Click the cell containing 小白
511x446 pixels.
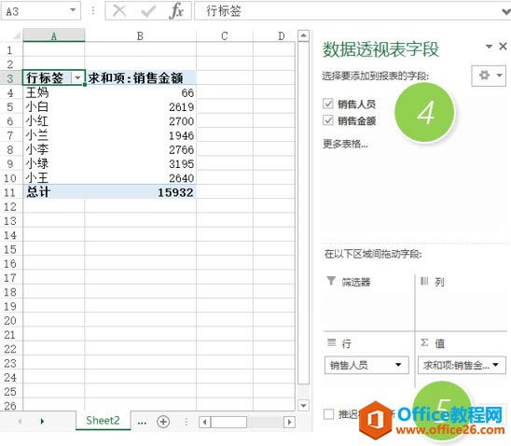pos(54,107)
